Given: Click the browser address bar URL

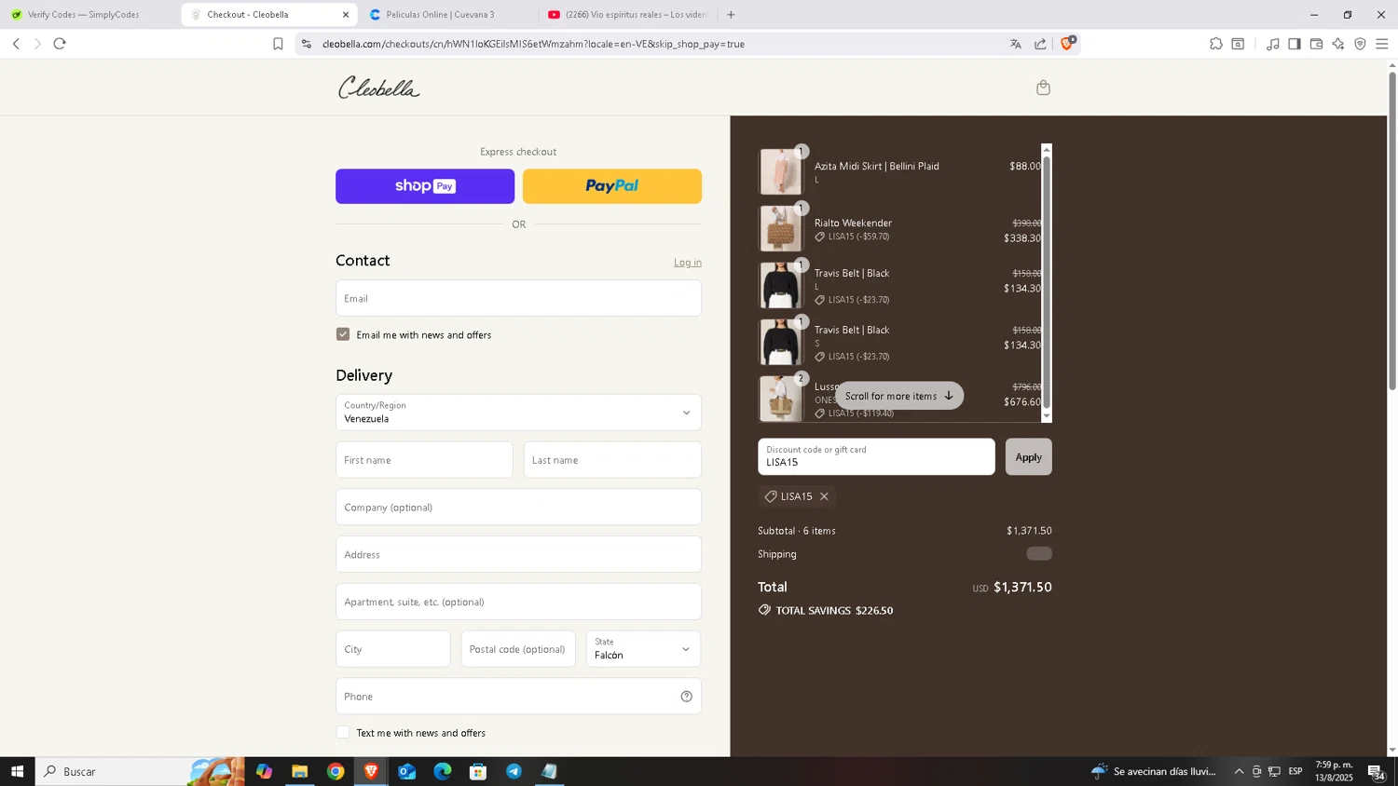Looking at the screenshot, I should (533, 44).
